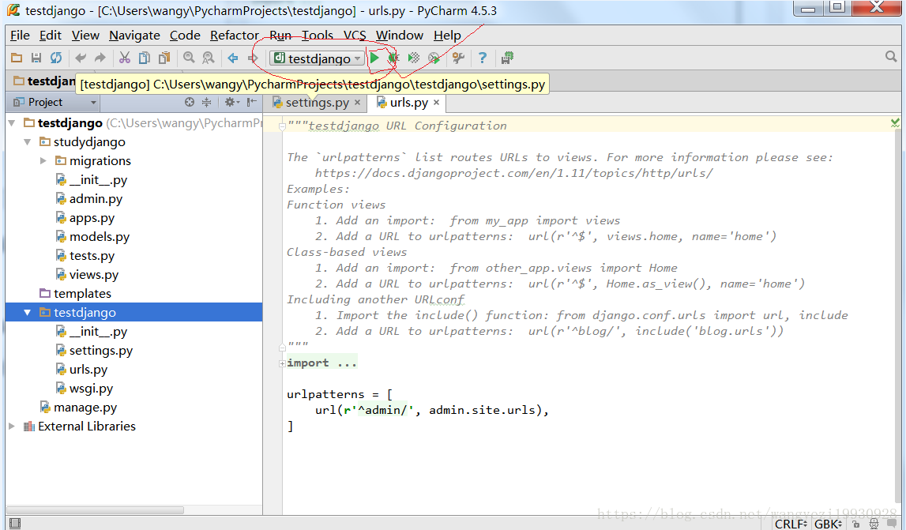Viewport: 906px width, 530px height.
Task: Expand External Libraries node
Action: (12, 427)
